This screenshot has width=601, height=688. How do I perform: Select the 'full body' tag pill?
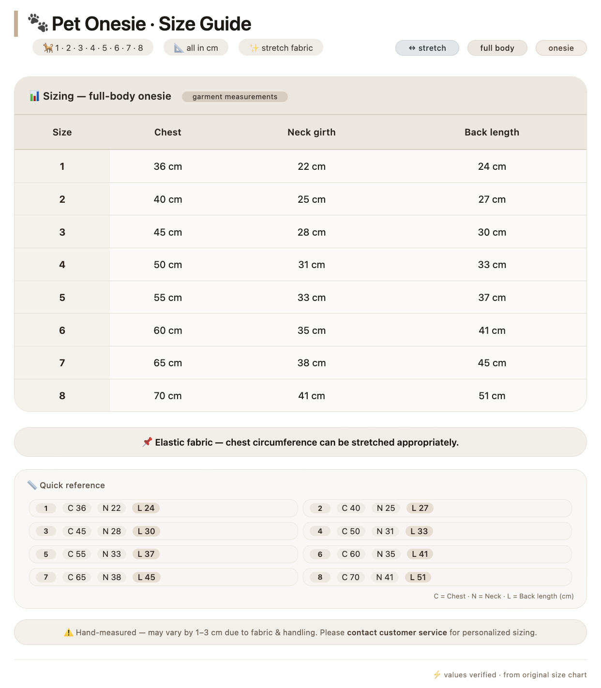pyautogui.click(x=497, y=48)
